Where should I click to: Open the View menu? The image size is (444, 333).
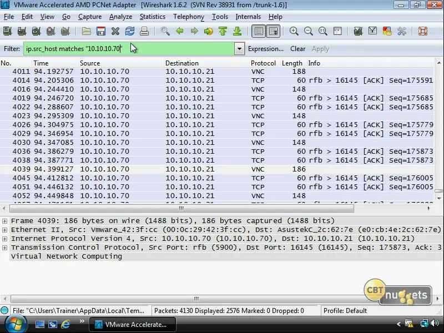tap(47, 17)
